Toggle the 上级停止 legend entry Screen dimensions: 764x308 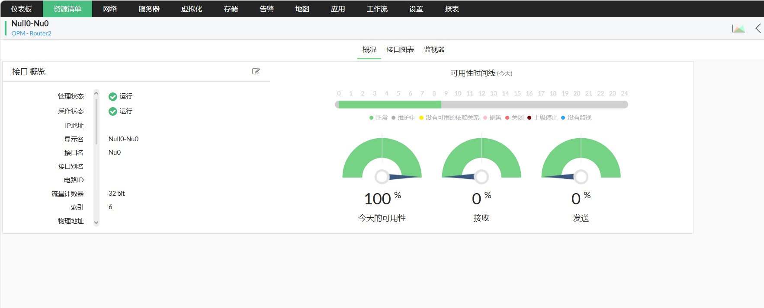click(543, 117)
